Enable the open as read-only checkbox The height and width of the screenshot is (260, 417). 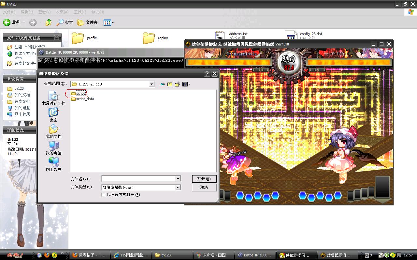tap(104, 195)
